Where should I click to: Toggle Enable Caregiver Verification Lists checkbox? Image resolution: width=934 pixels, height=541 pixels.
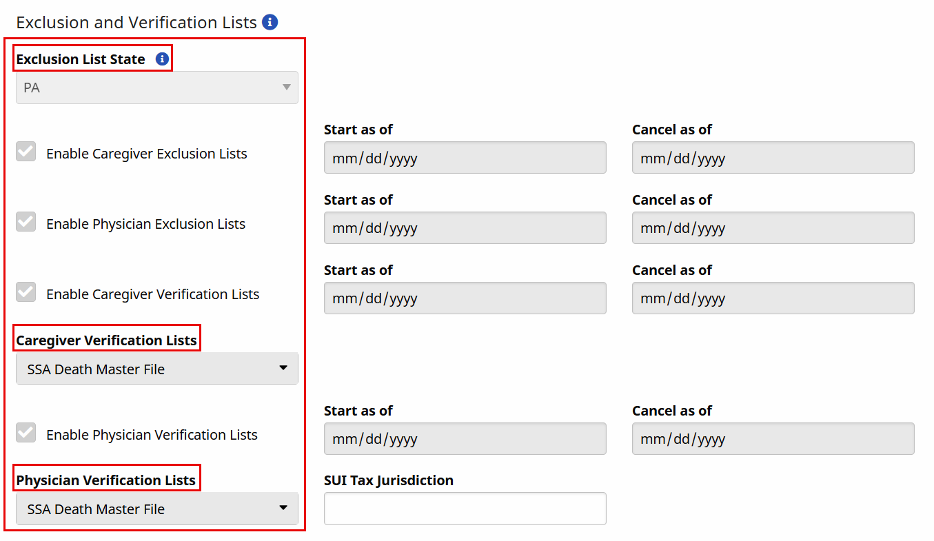(x=26, y=293)
